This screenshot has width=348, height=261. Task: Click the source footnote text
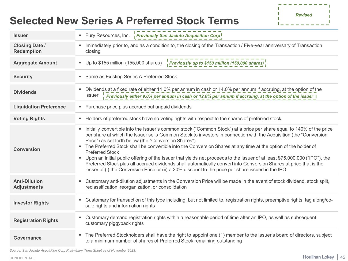73,251
